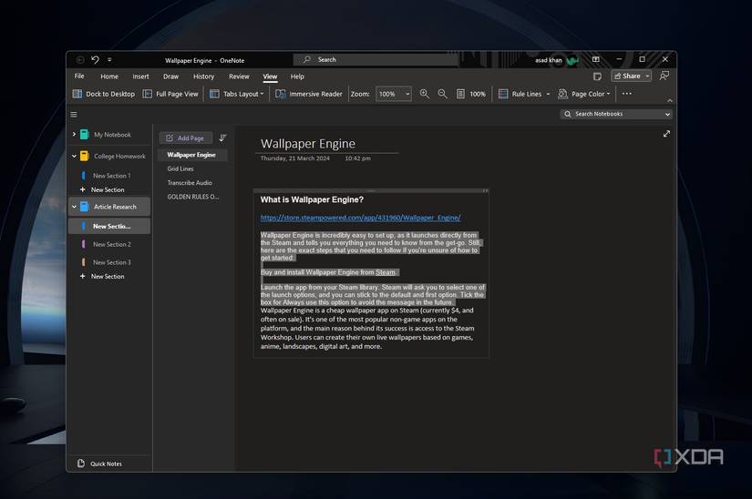Screen dimensions: 752x499
Task: Click the Zoom In magnifier icon
Action: coord(425,94)
